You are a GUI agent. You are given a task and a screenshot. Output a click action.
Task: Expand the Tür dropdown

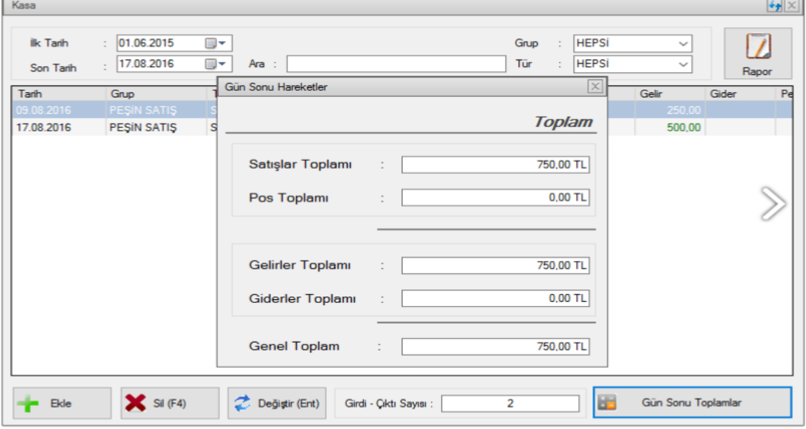click(x=683, y=64)
